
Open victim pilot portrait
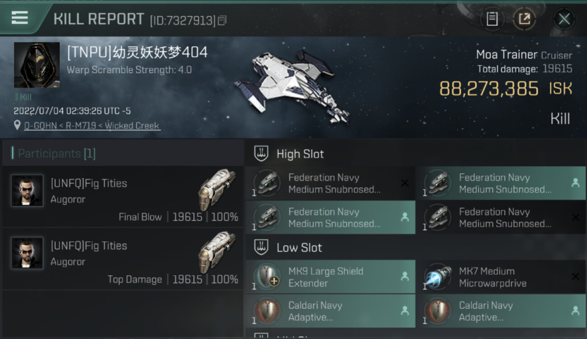click(37, 65)
